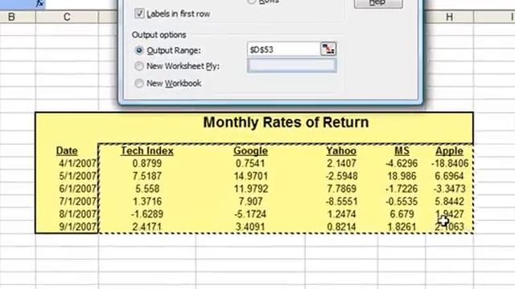This screenshot has width=515, height=289.
Task: Click Tech Index value -1.6289
Action: 147,214
